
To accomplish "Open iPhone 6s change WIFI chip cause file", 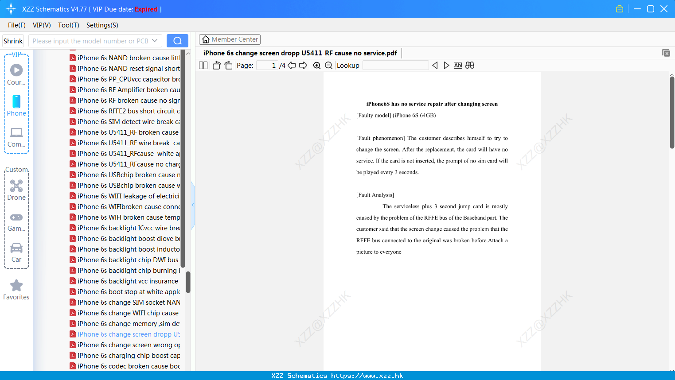I will click(125, 313).
